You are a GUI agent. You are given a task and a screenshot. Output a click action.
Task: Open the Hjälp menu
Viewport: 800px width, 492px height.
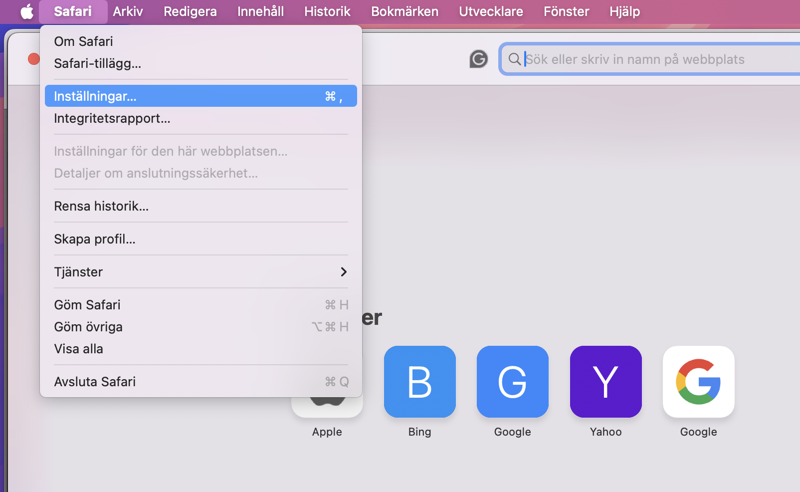click(x=624, y=11)
